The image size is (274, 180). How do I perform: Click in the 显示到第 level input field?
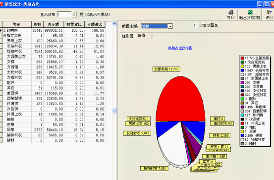(x=64, y=14)
